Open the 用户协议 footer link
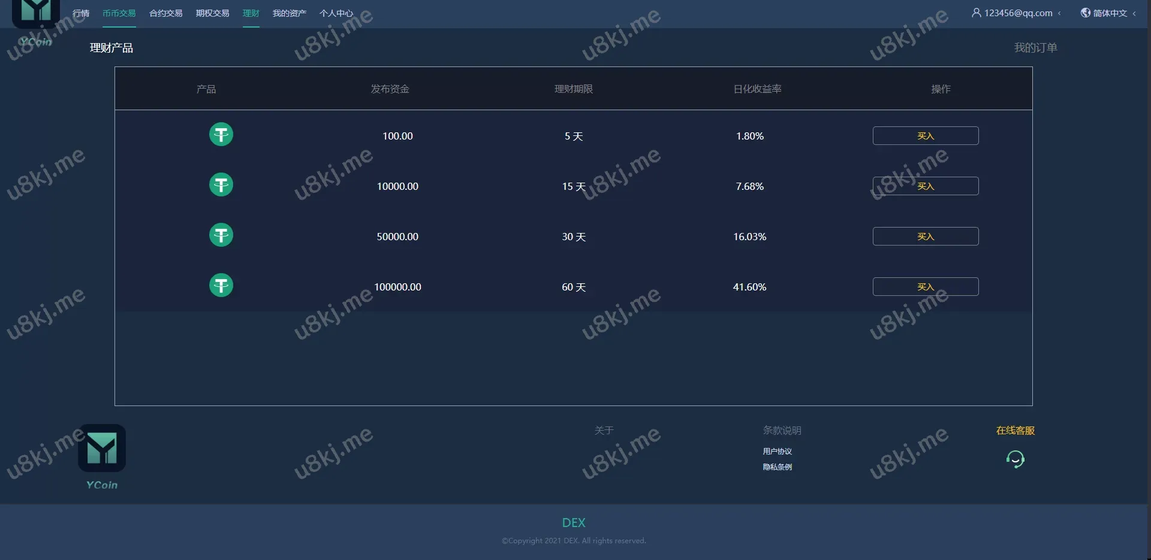This screenshot has height=560, width=1151. (777, 452)
